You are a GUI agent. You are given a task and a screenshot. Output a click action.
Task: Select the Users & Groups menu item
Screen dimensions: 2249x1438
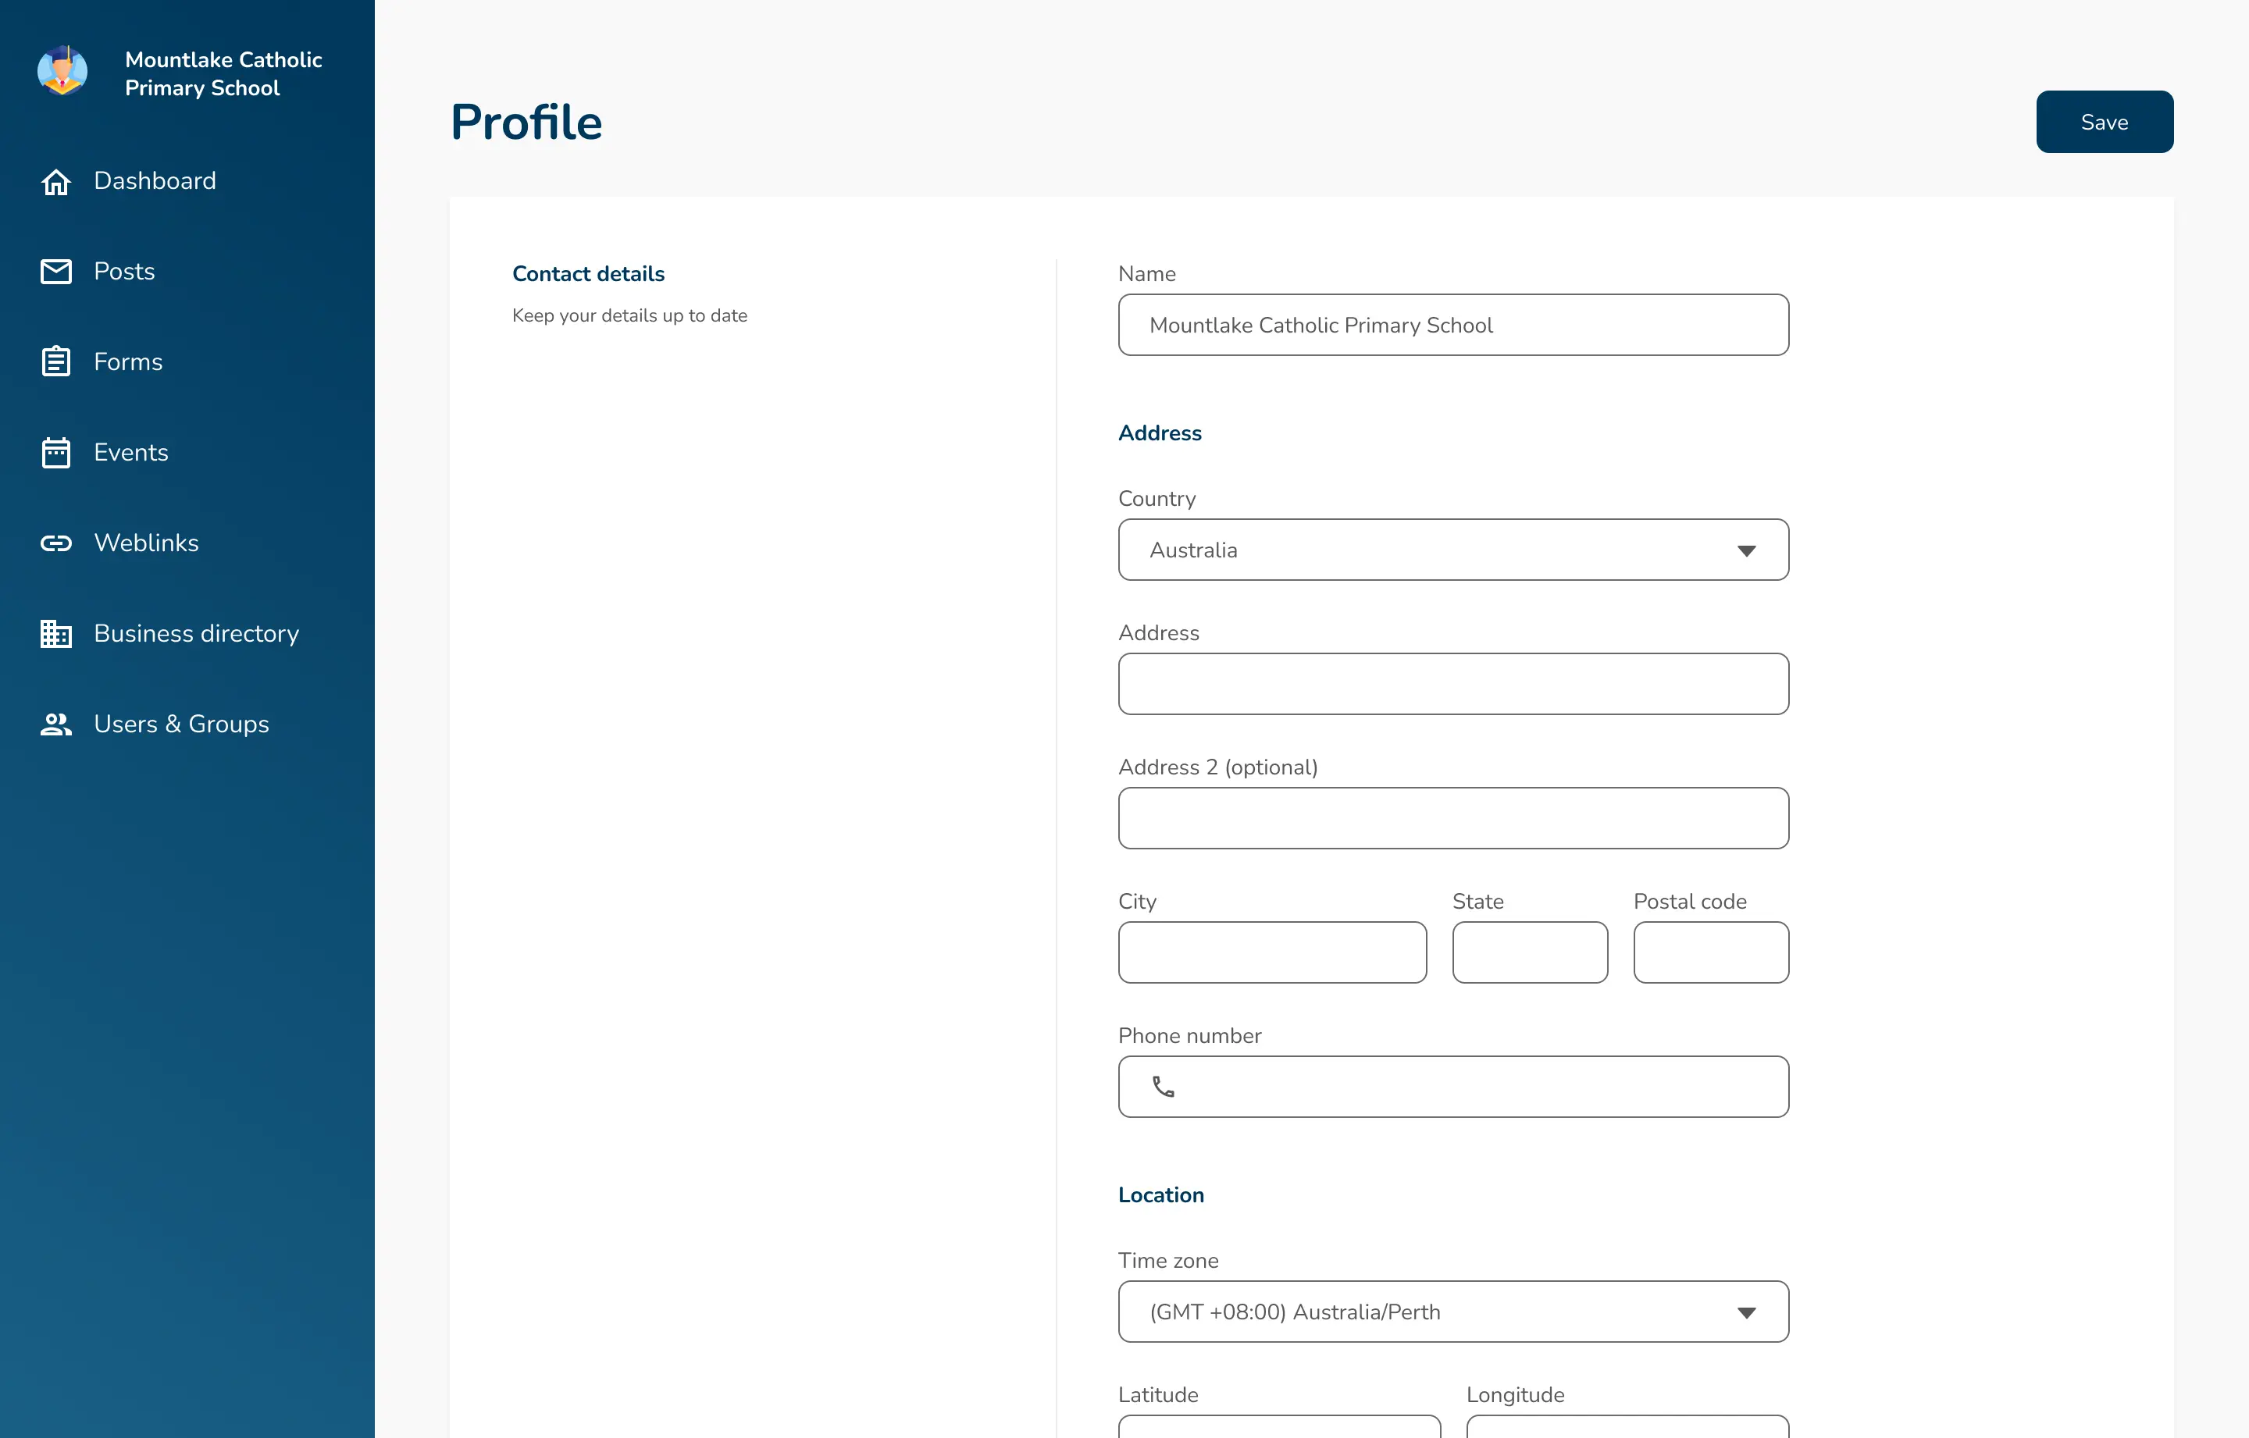(x=180, y=724)
